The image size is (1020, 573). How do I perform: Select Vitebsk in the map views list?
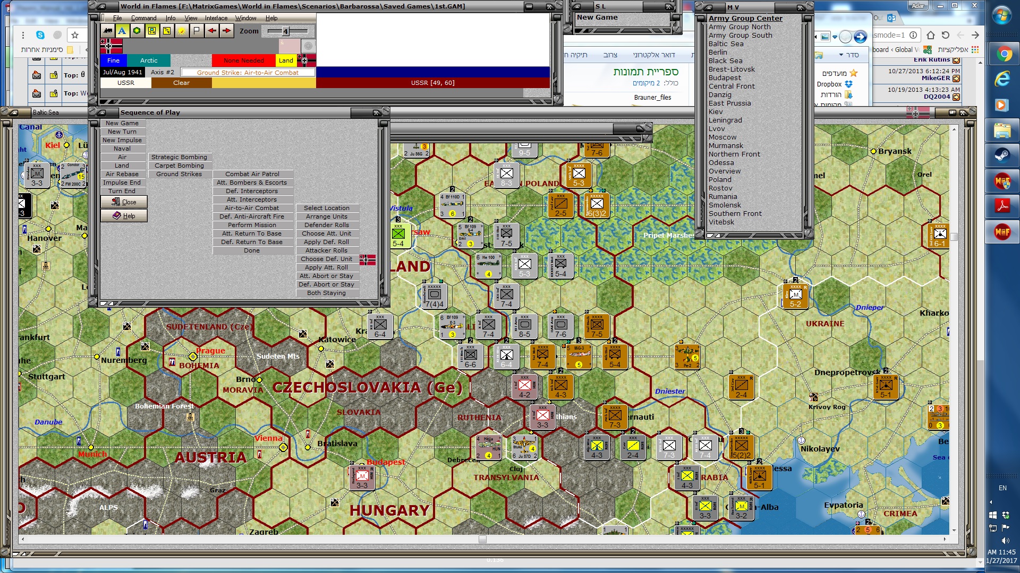[x=721, y=222]
